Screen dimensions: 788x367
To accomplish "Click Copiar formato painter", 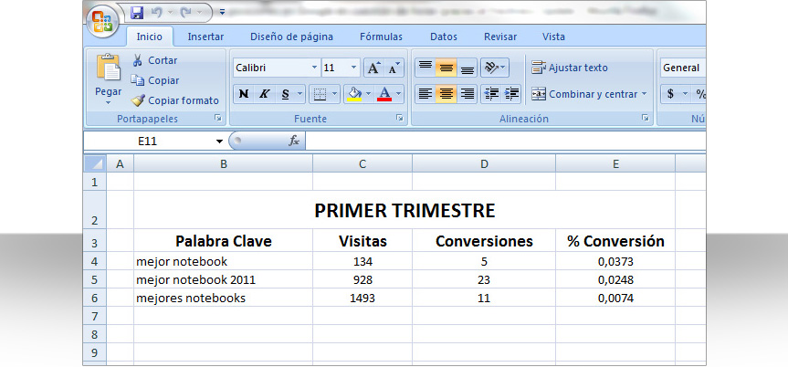I will point(175,100).
